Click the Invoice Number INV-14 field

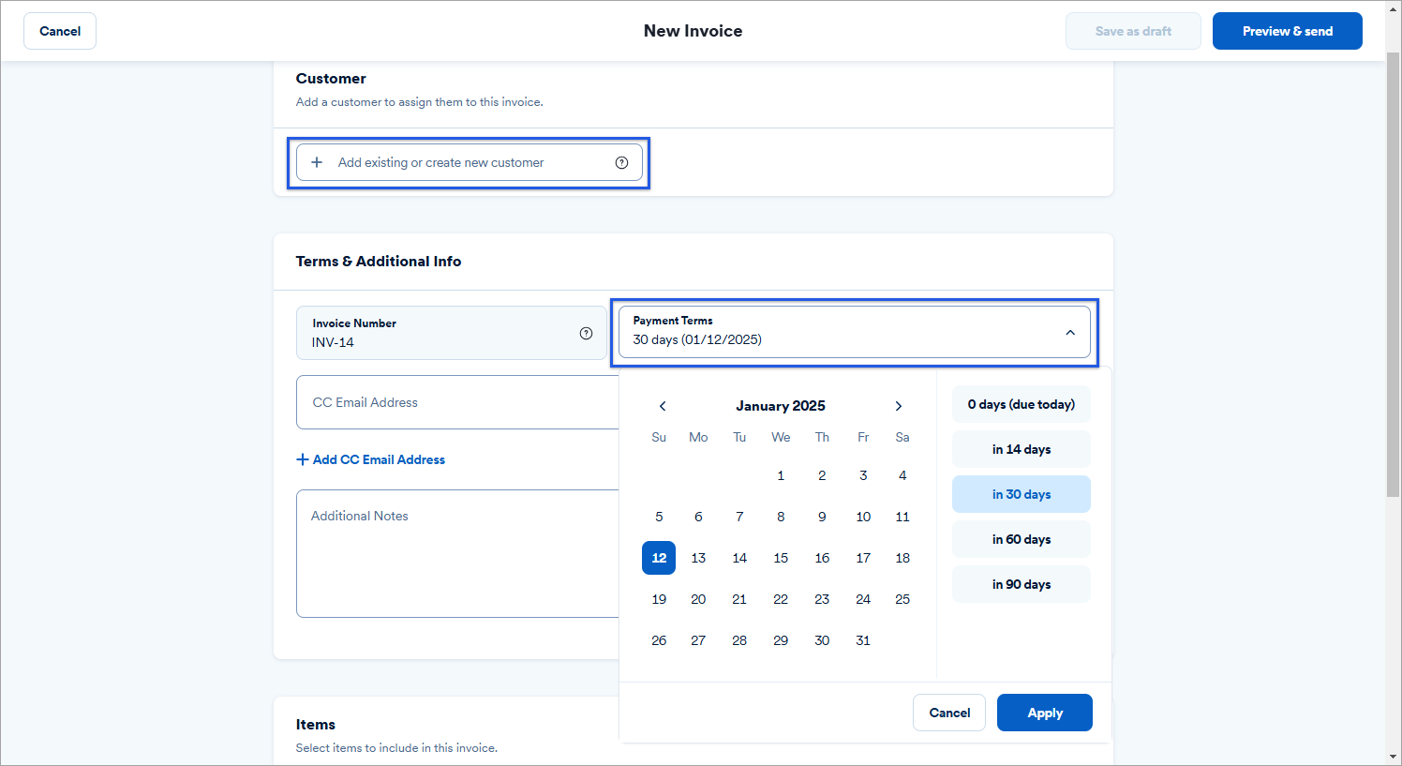click(452, 333)
